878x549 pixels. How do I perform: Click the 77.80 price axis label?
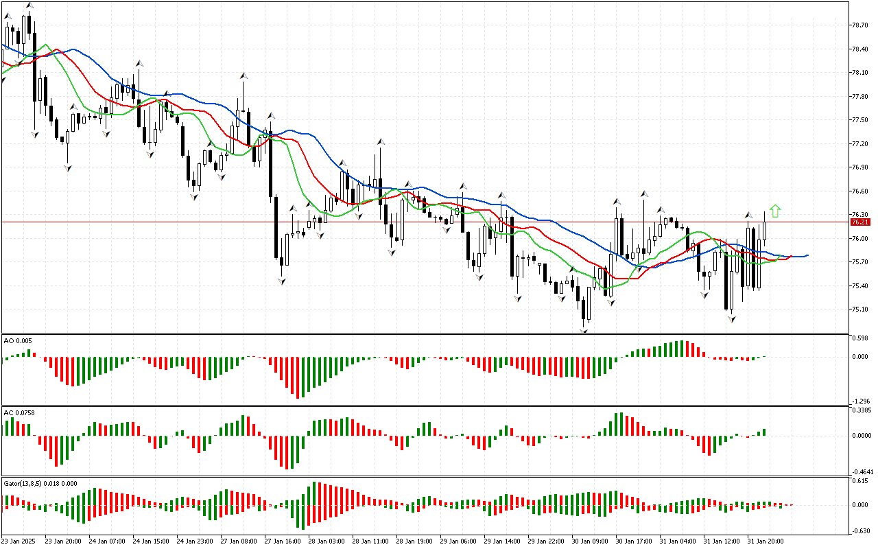tap(859, 97)
